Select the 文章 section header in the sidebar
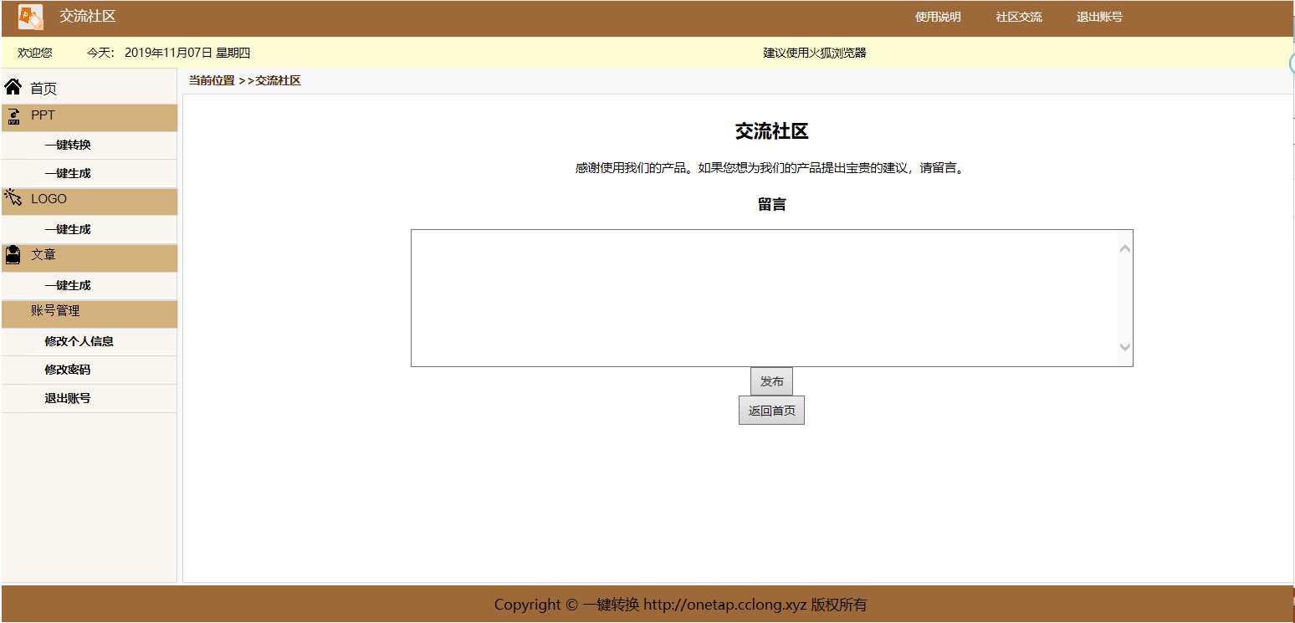Viewport: 1295px width, 623px height. (x=90, y=258)
